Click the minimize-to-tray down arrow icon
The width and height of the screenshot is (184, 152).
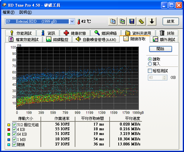(152, 21)
